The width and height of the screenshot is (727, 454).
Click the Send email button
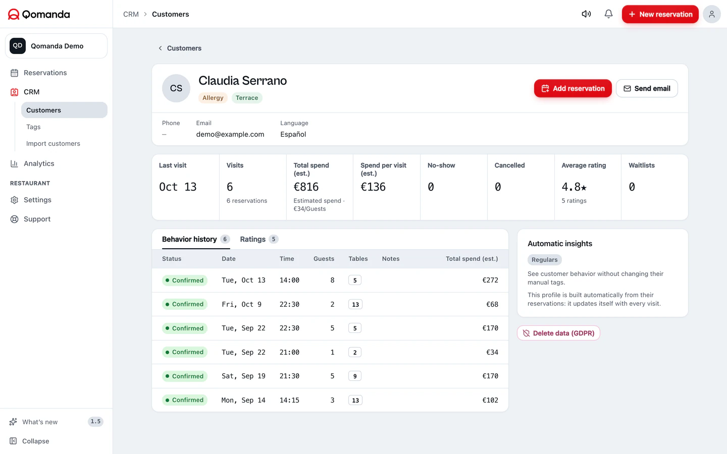coord(647,88)
